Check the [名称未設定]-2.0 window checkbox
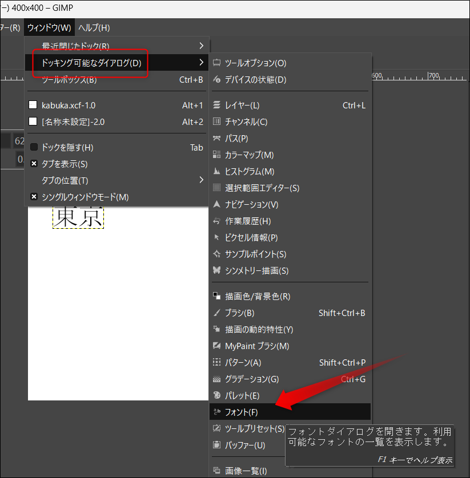This screenshot has height=478, width=470. pos(33,121)
